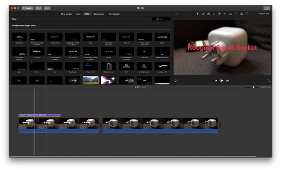The image size is (281, 170).
Task: Open clip filter and audio effects
Action: 241,14
